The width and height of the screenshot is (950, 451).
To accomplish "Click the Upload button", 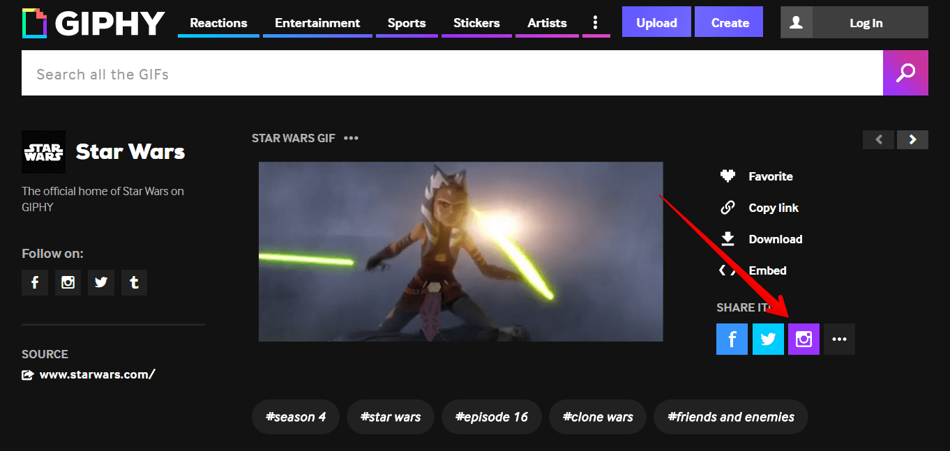I will [x=656, y=22].
